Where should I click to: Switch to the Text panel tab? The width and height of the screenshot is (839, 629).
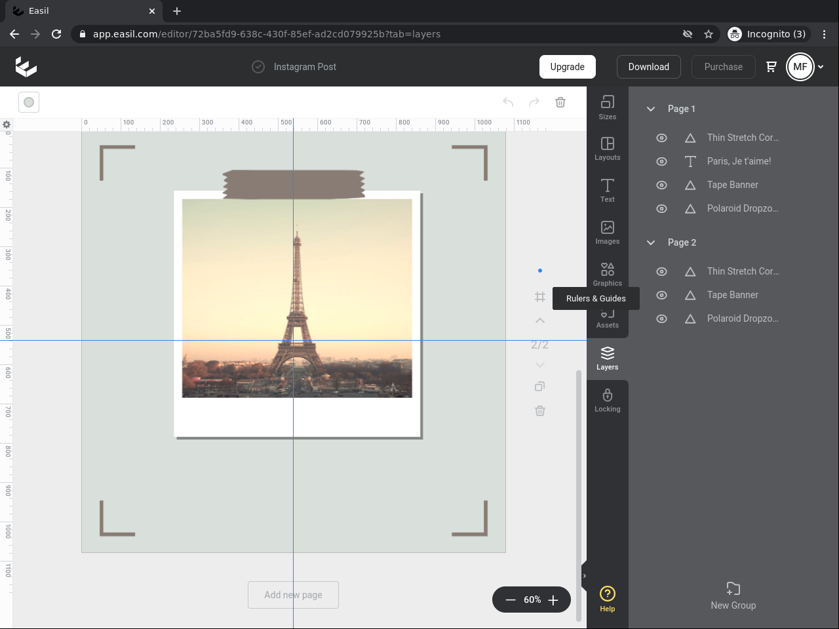click(x=607, y=191)
